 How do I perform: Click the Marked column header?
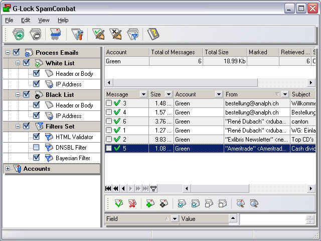pos(263,52)
